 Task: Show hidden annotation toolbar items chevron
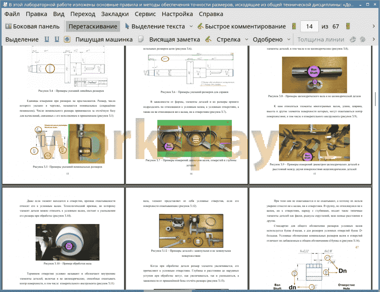pos(374,39)
